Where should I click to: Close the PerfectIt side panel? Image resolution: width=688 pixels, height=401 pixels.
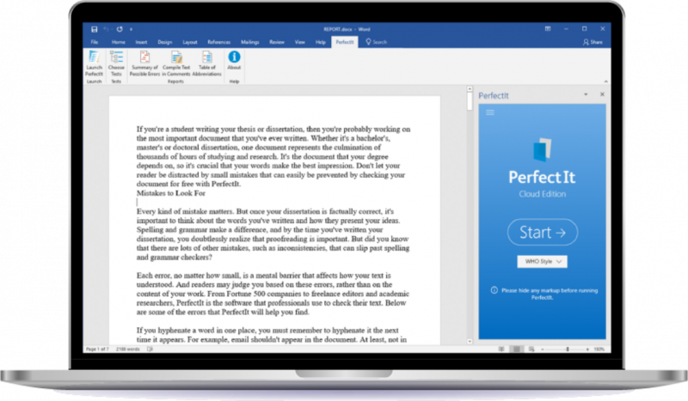602,94
